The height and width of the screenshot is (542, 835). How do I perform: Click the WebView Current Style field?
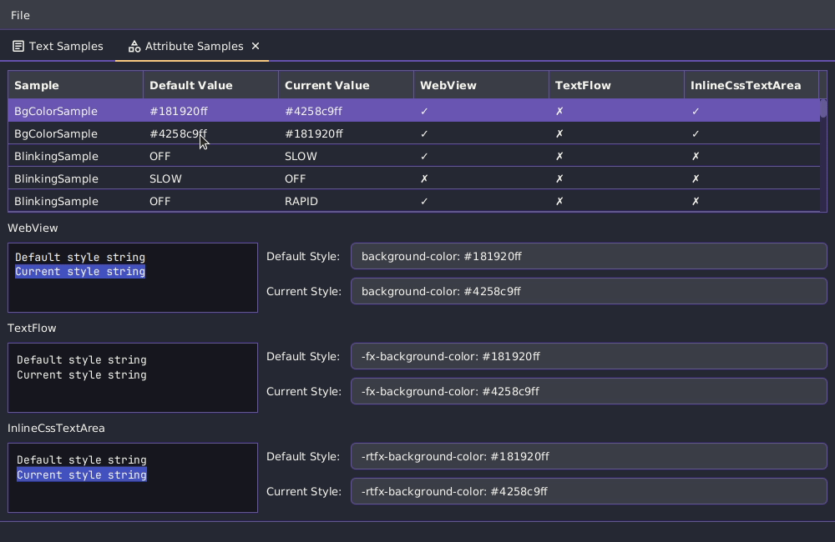[x=588, y=291]
